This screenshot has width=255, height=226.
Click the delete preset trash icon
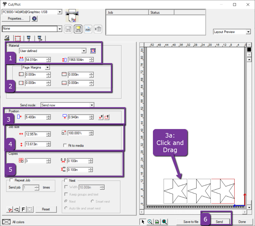[x=98, y=29]
